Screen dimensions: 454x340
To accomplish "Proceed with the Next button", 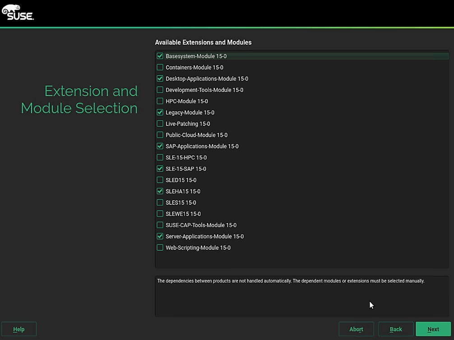I will (x=433, y=329).
